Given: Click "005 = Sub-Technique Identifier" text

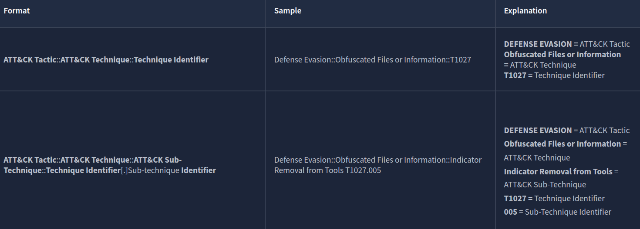Looking at the screenshot, I should (557, 212).
